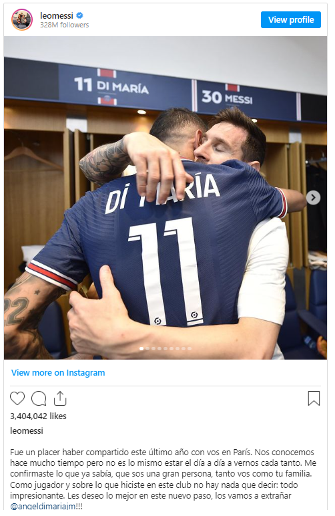This screenshot has height=516, width=335.
Task: Select the second carousel indicator dot
Action: (x=147, y=348)
